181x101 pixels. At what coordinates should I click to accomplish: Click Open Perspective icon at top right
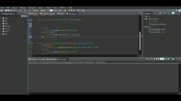[x=176, y=10]
